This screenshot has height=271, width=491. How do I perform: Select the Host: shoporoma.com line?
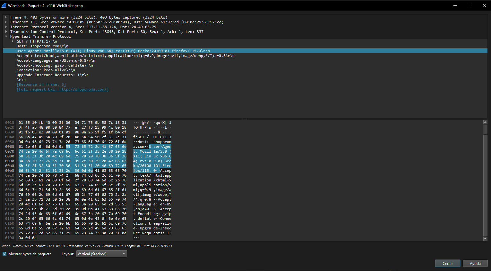tap(42, 46)
